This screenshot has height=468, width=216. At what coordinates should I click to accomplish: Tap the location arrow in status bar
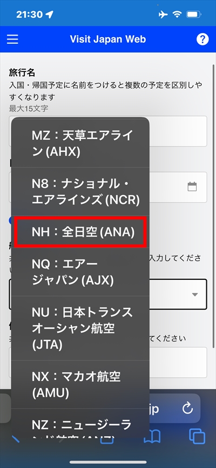50,15
